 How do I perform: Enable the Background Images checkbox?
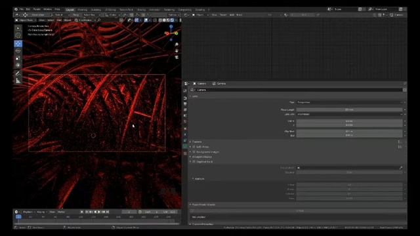click(194, 152)
